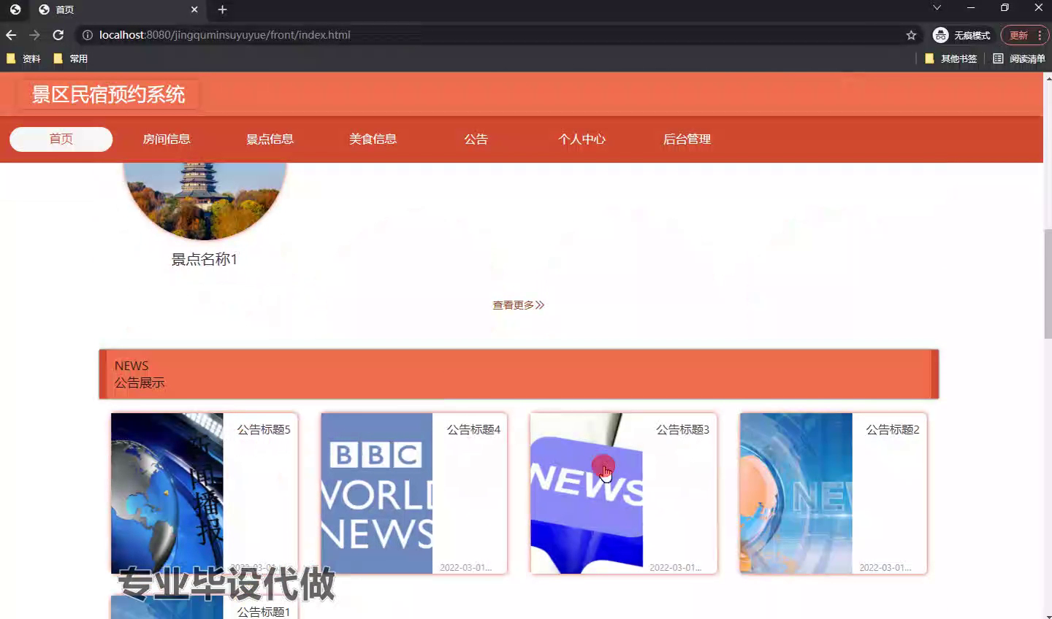
Task: Bookmark this page with the star icon
Action: point(911,35)
